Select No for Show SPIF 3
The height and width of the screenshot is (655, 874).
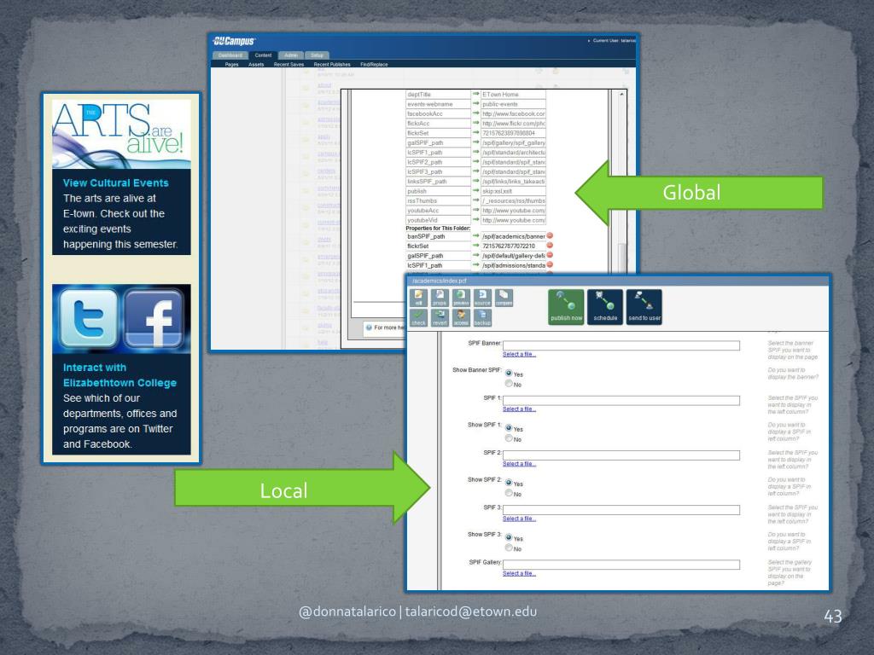pyautogui.click(x=509, y=548)
